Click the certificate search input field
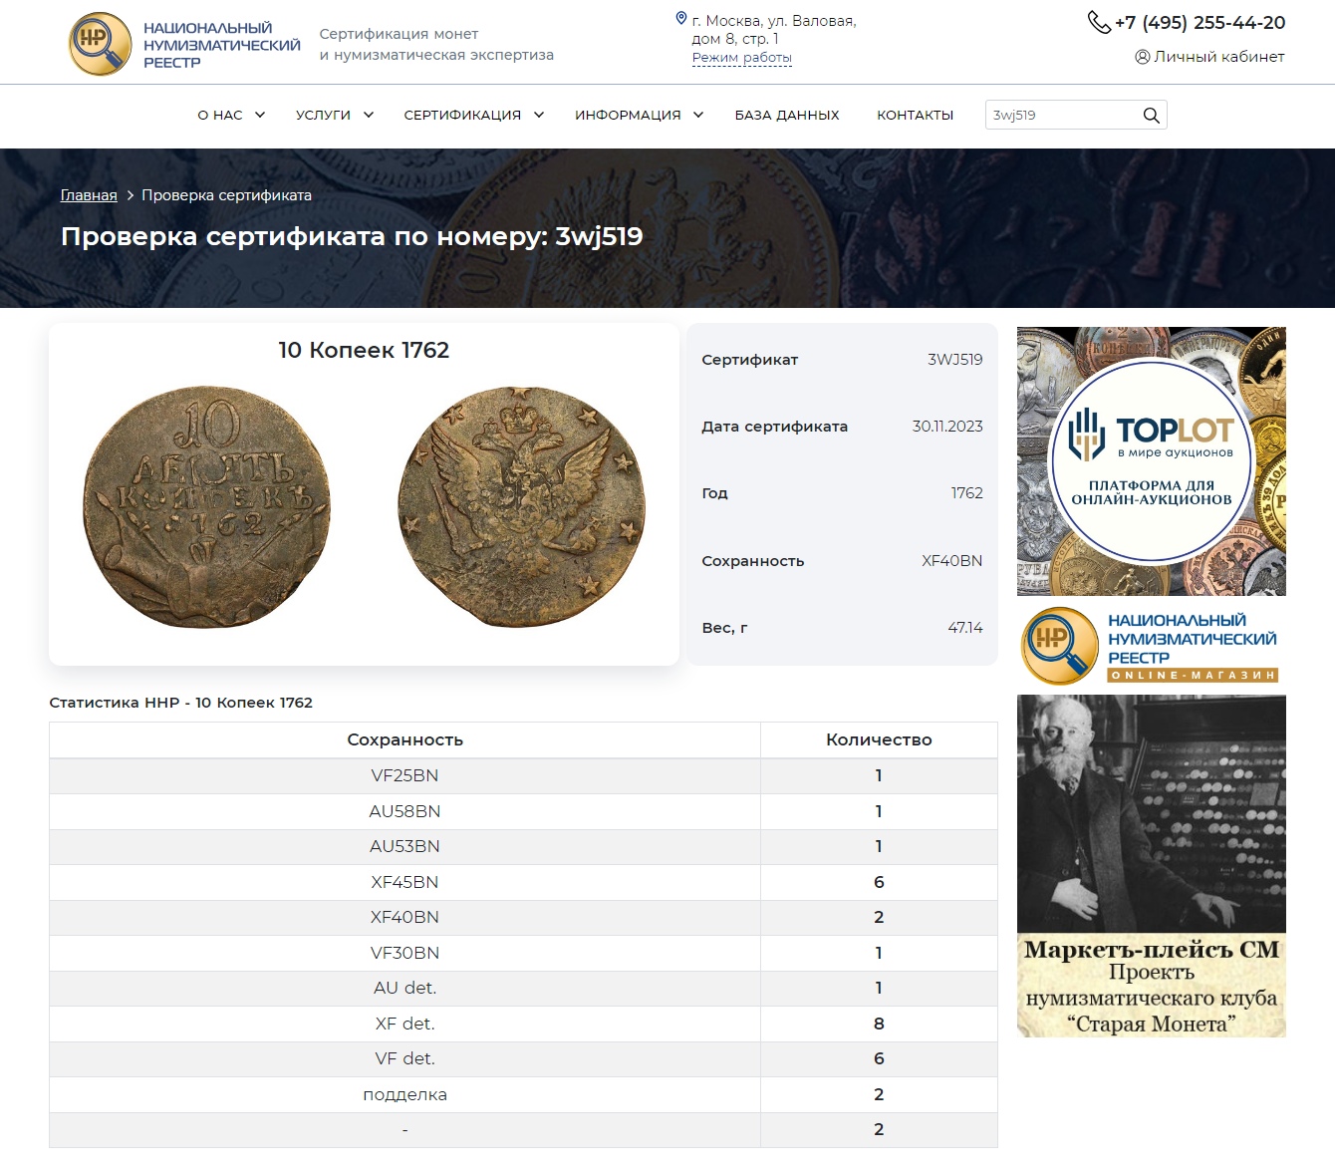Image resolution: width=1335 pixels, height=1174 pixels. pyautogui.click(x=1061, y=116)
